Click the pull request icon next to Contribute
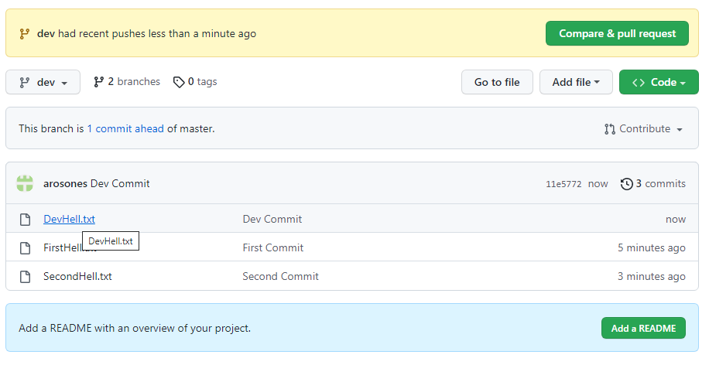The width and height of the screenshot is (709, 365). 609,129
